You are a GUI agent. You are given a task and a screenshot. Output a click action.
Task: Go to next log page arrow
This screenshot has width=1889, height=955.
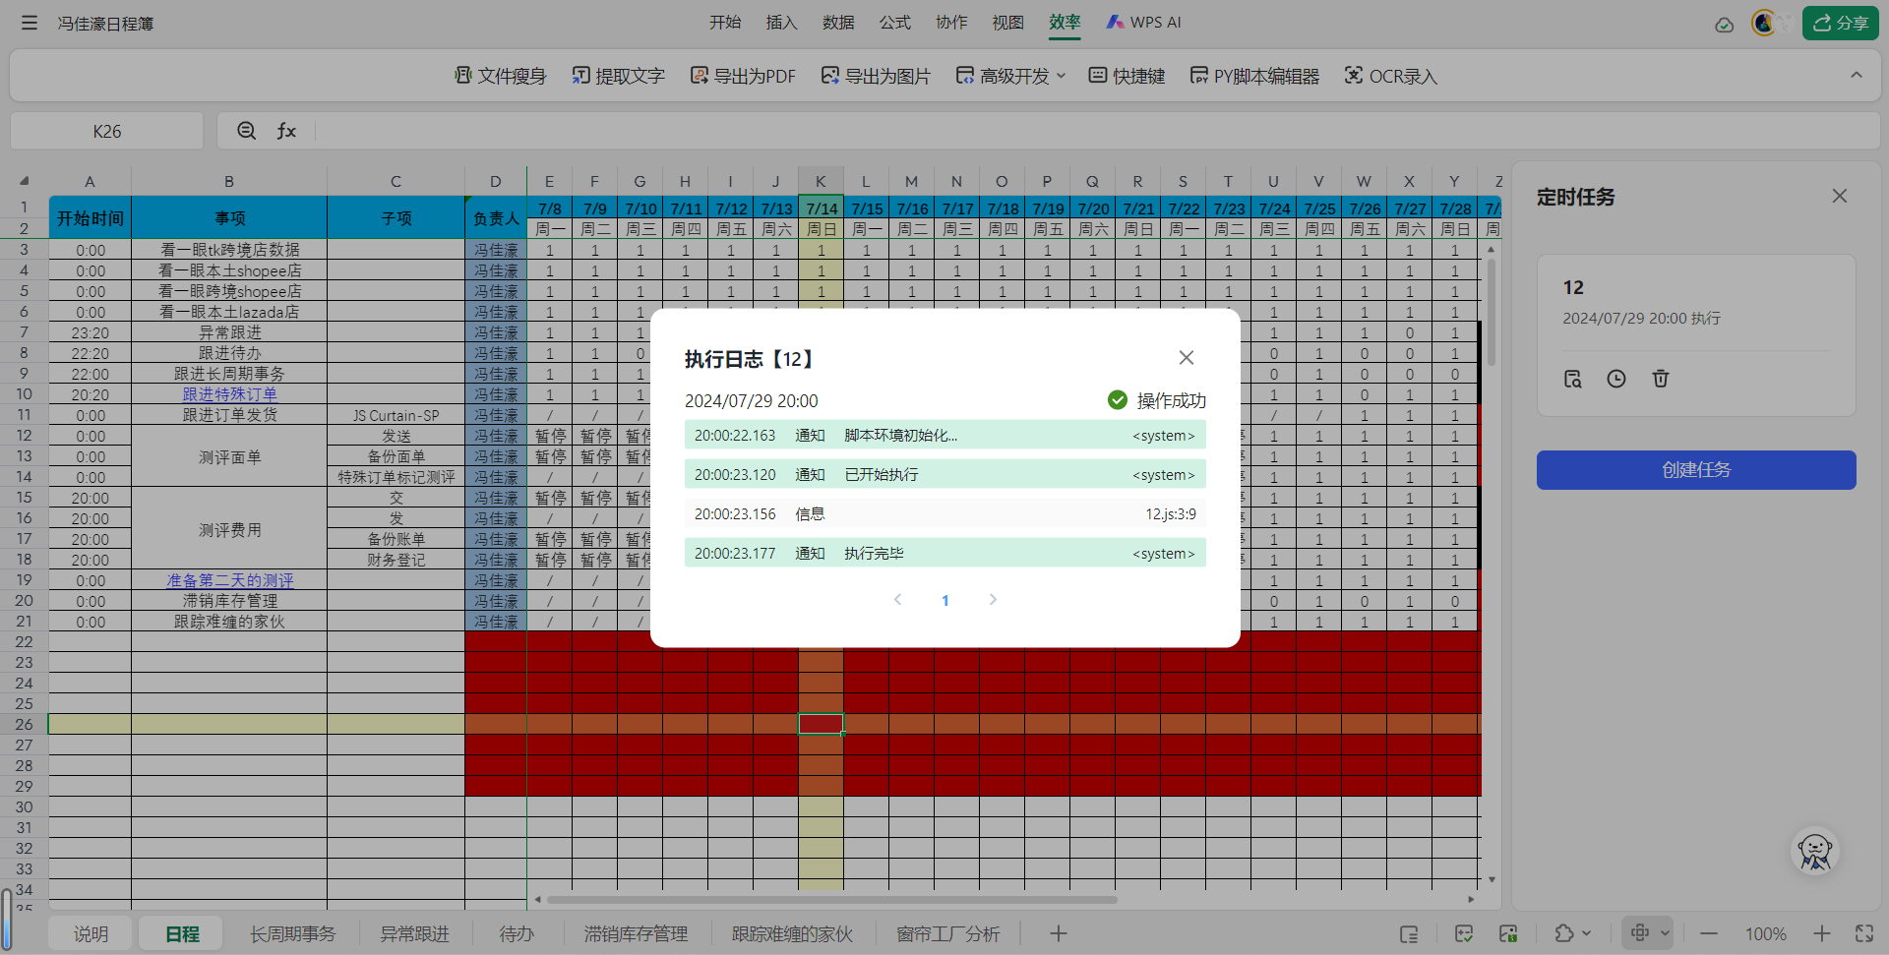click(993, 599)
